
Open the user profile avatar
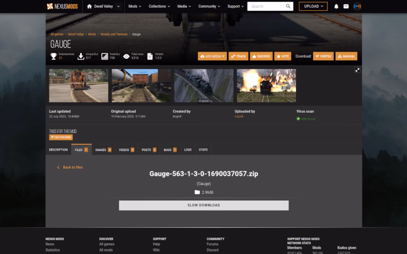357,6
